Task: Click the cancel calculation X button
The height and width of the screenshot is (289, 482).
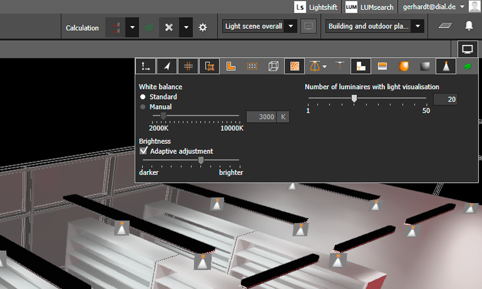Action: 169,27
